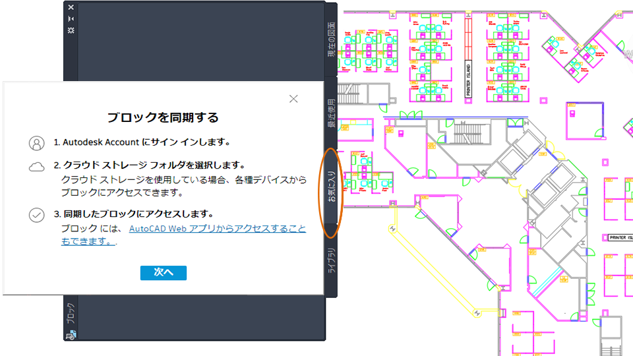
Task: Click the cloud storage icon
Action: point(36,167)
